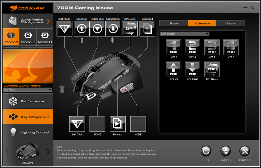The height and width of the screenshot is (168, 261).
Task: Pick the DPI 3 function icon
Action: click(x=212, y=47)
